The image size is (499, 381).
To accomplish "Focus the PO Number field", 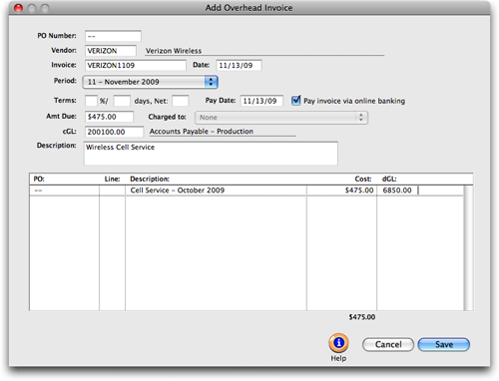I will coord(113,36).
